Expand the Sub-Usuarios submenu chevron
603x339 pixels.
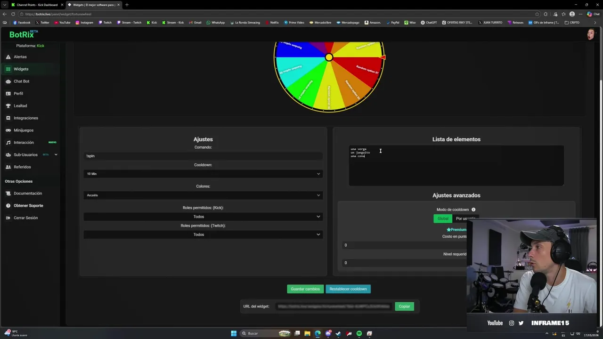[x=56, y=154]
